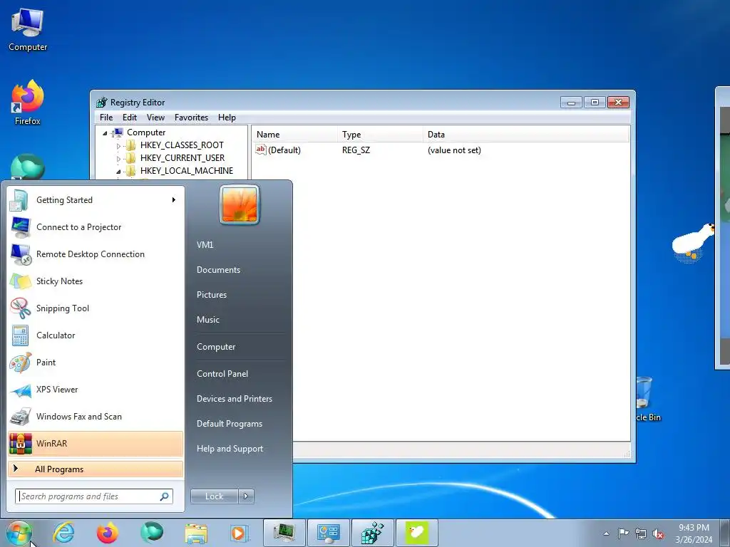Open Pictures from Start menu
730x547 pixels.
point(211,295)
